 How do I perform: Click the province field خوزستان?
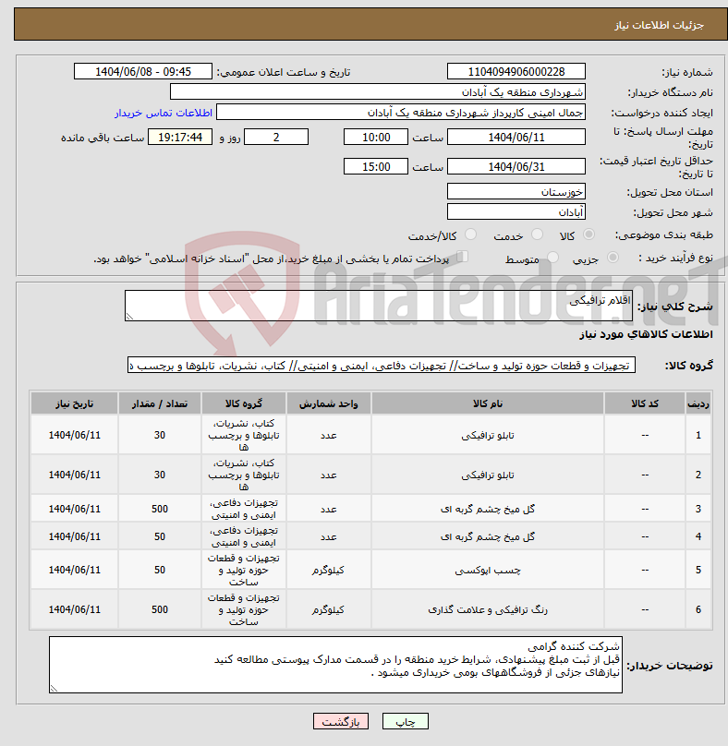click(x=516, y=191)
